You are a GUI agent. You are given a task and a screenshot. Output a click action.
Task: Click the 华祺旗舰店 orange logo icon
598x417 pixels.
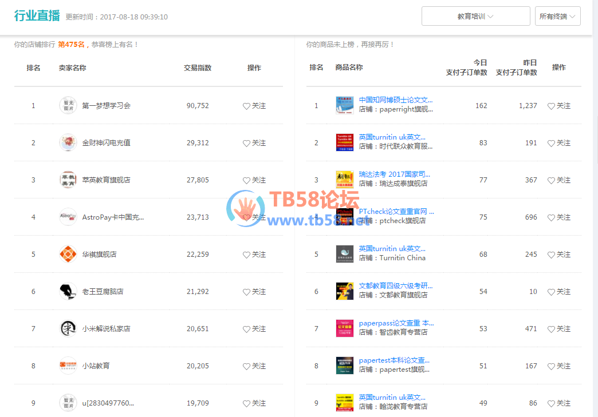tap(68, 254)
